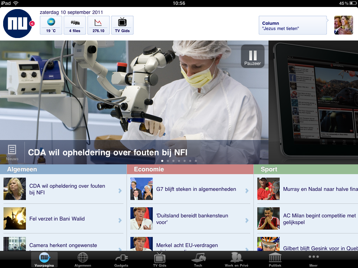Tap the NU.nl logo
Image resolution: width=358 pixels, height=268 pixels.
coord(18,24)
